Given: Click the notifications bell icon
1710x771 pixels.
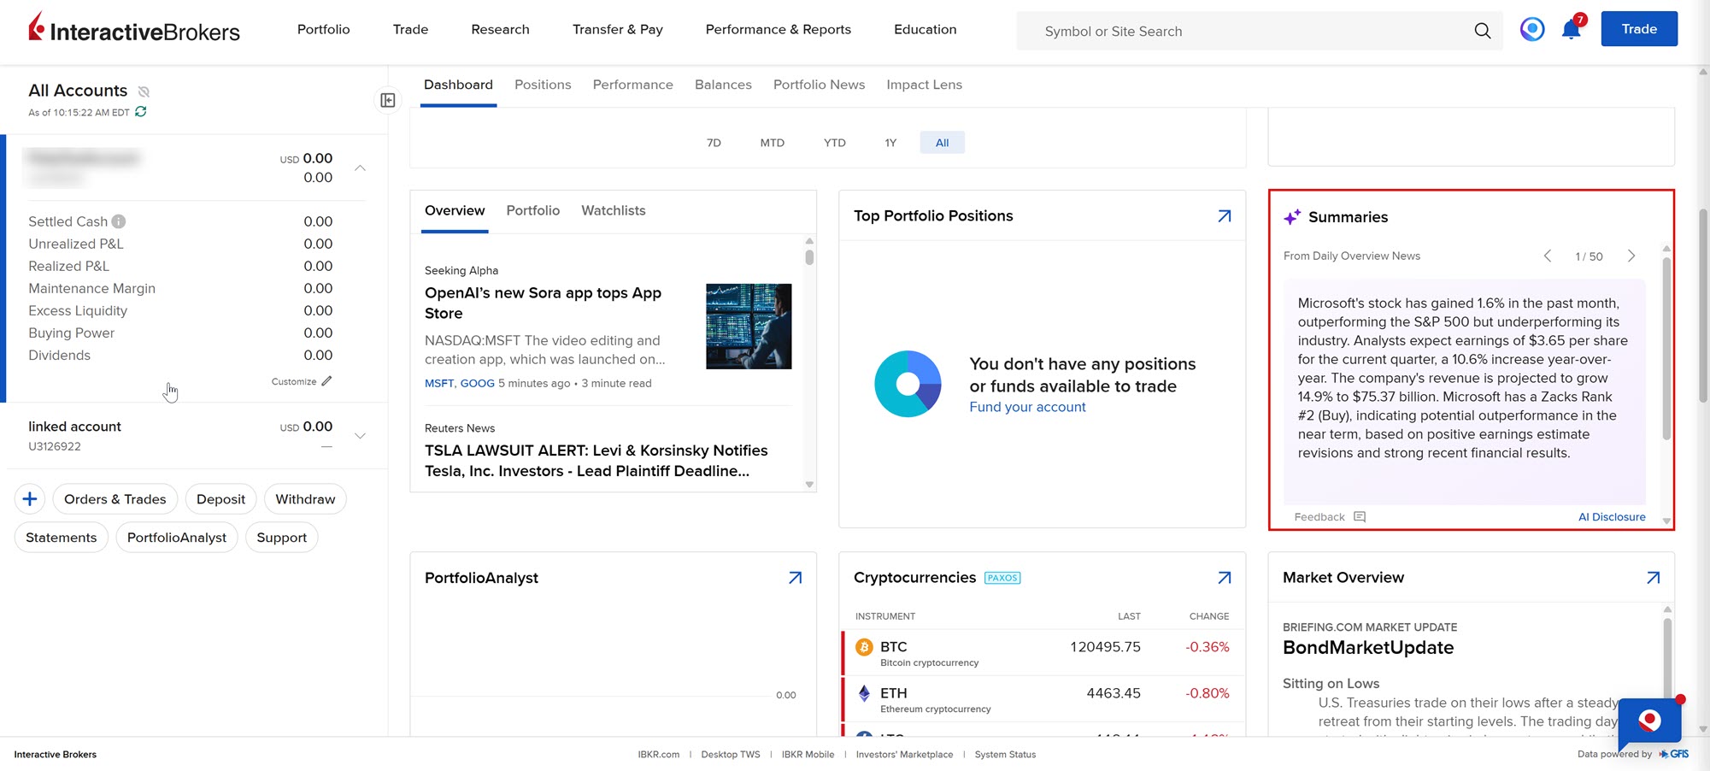Looking at the screenshot, I should click(x=1571, y=30).
